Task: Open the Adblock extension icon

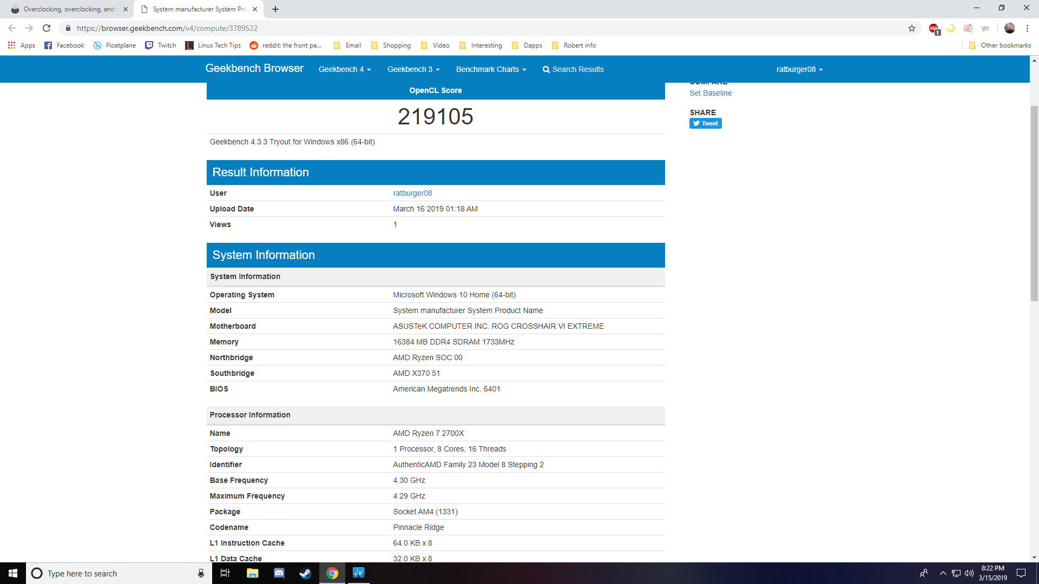Action: click(x=934, y=29)
